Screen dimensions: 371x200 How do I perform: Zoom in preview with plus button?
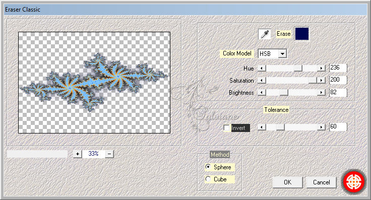(77, 154)
